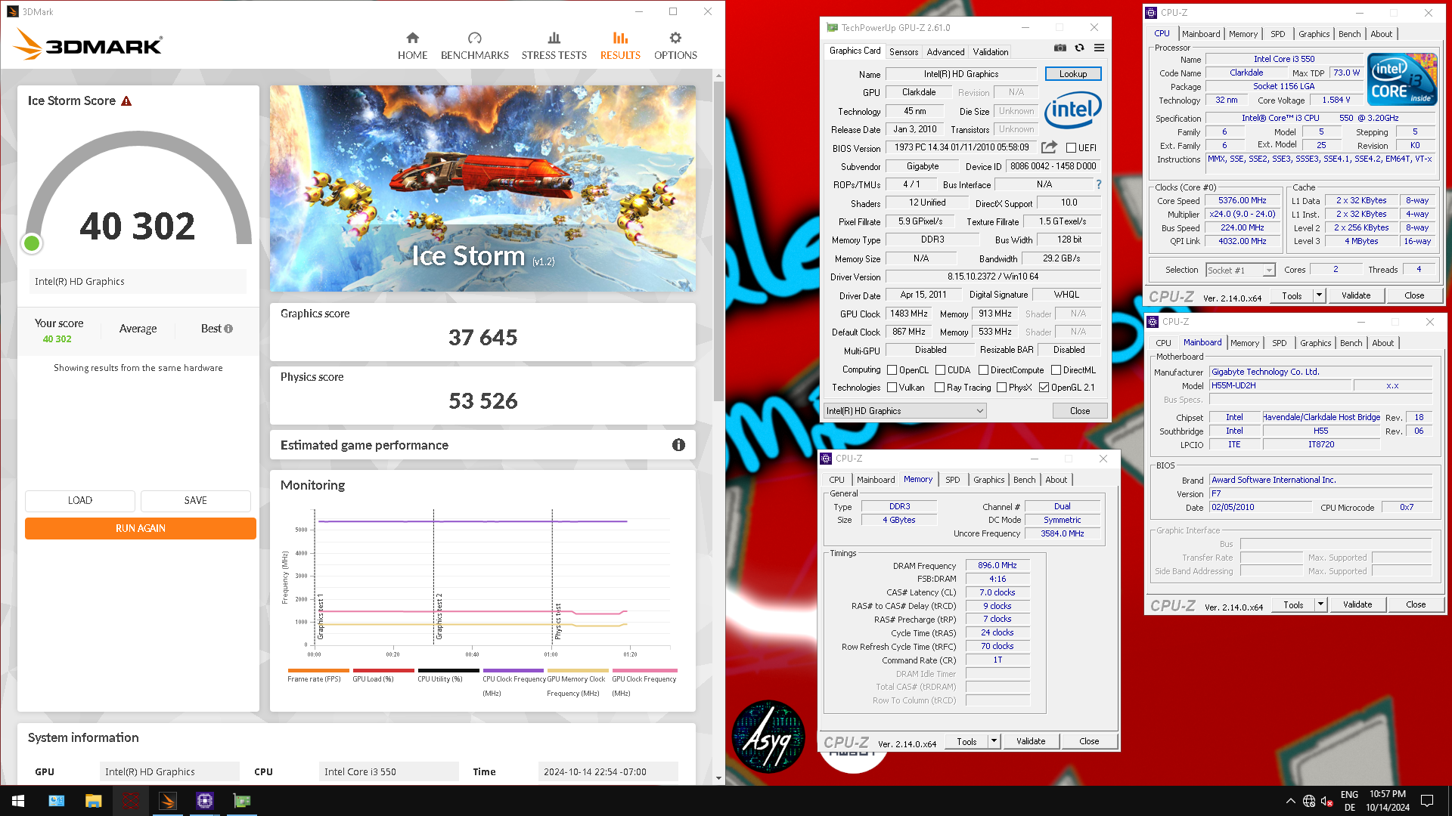Open Graphics tab in CPU-Z Mainboard window
The width and height of the screenshot is (1452, 816).
pyautogui.click(x=1315, y=343)
